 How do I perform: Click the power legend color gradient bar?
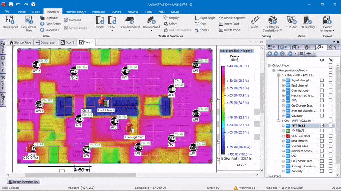[223, 110]
